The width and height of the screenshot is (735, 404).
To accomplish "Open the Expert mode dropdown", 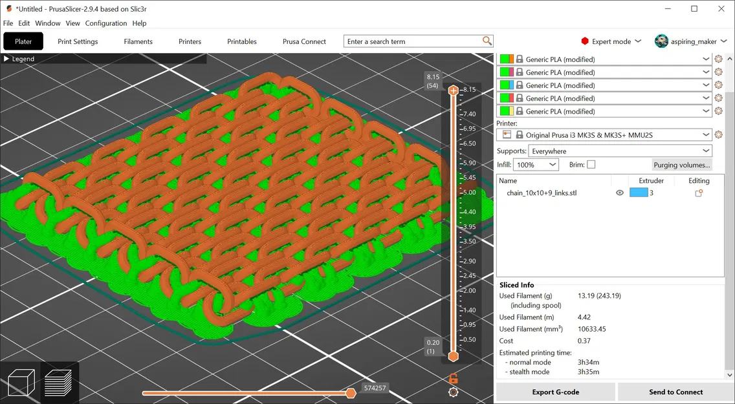I will coord(611,41).
